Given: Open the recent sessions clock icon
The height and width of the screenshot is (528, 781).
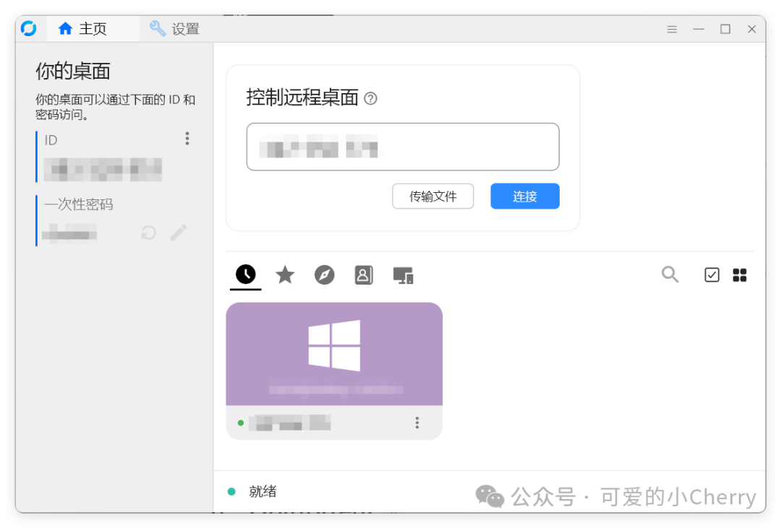Looking at the screenshot, I should tap(245, 275).
